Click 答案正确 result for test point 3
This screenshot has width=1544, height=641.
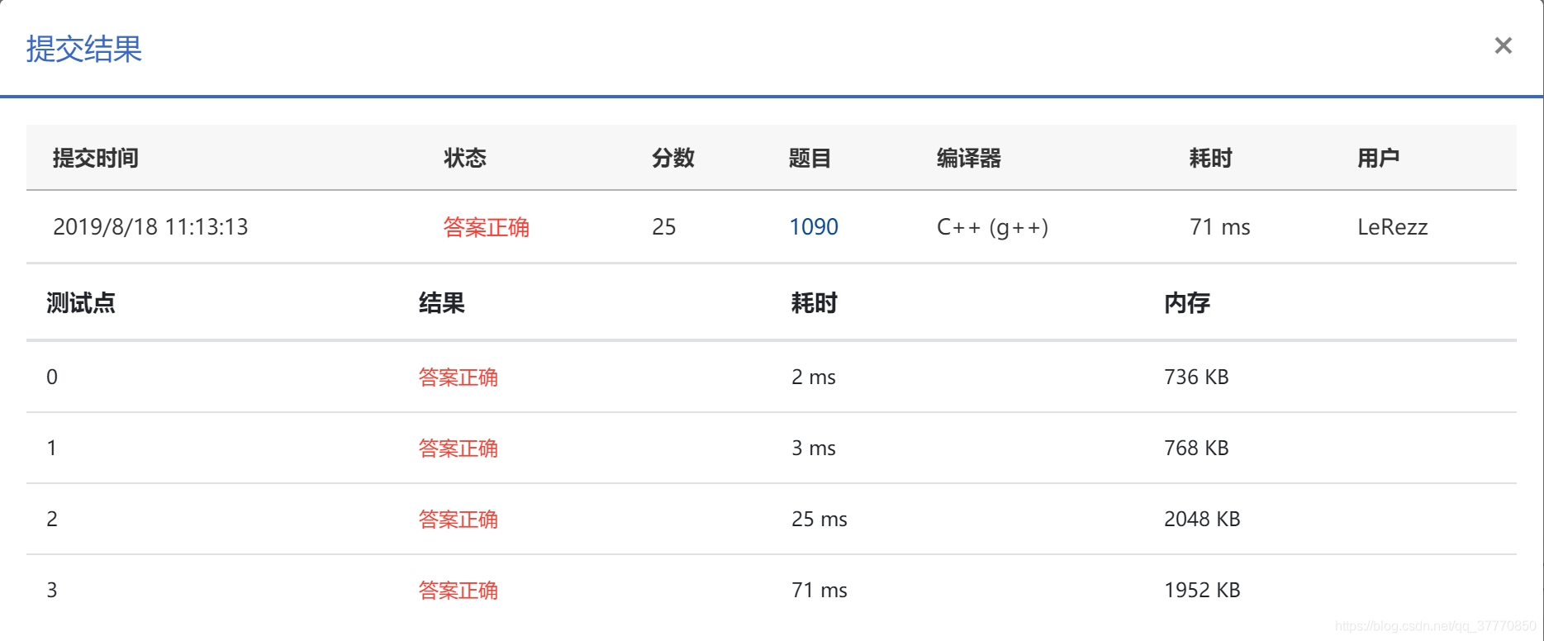[x=458, y=591]
